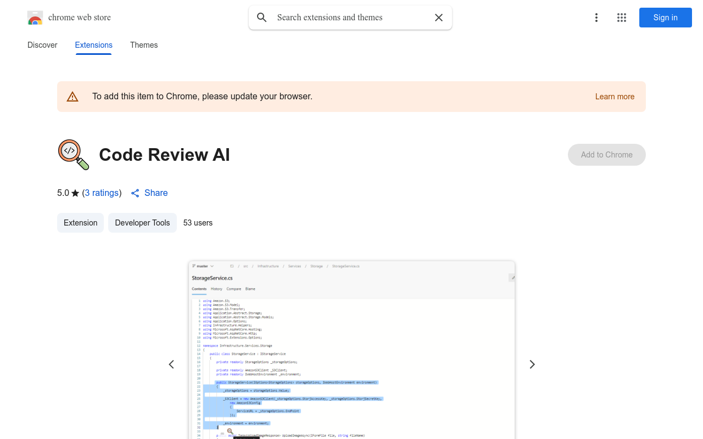Show next screenshot with right arrow

(532, 364)
